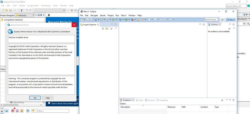Click the Open folder icon in Quartus toolbar
This screenshot has height=114, width=250.
(x=7, y=10)
